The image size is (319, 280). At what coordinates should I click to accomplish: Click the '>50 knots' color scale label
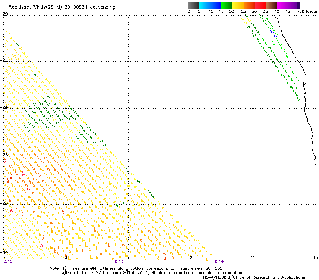point(306,12)
